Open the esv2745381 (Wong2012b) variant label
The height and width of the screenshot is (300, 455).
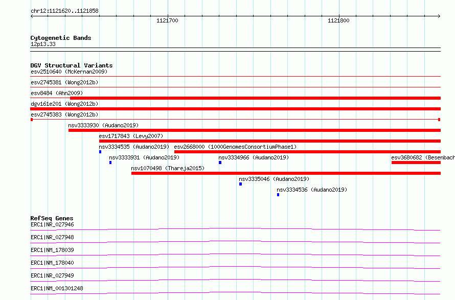(64, 82)
